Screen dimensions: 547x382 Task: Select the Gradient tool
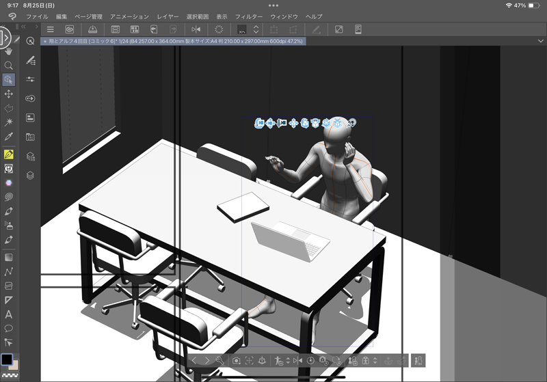click(x=9, y=258)
